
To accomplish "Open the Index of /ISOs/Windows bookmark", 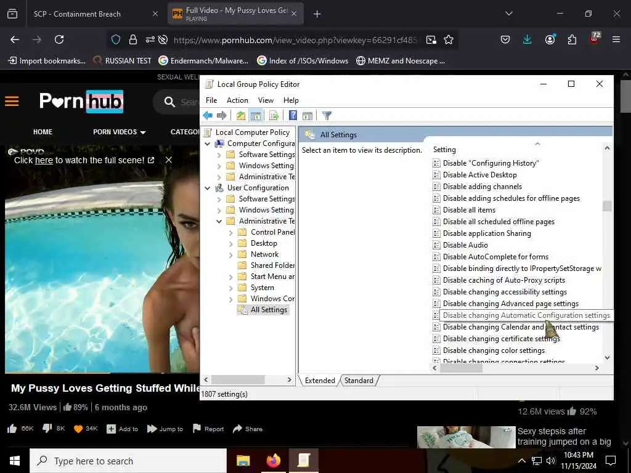I will click(x=303, y=61).
